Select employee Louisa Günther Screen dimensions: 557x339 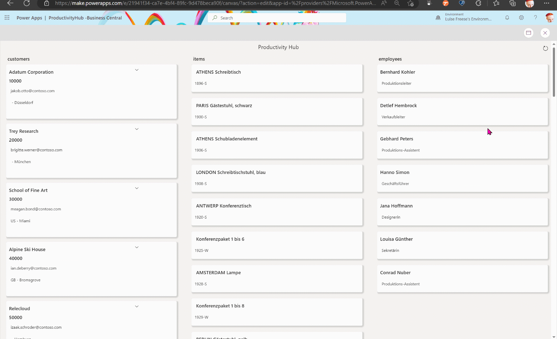pyautogui.click(x=462, y=245)
